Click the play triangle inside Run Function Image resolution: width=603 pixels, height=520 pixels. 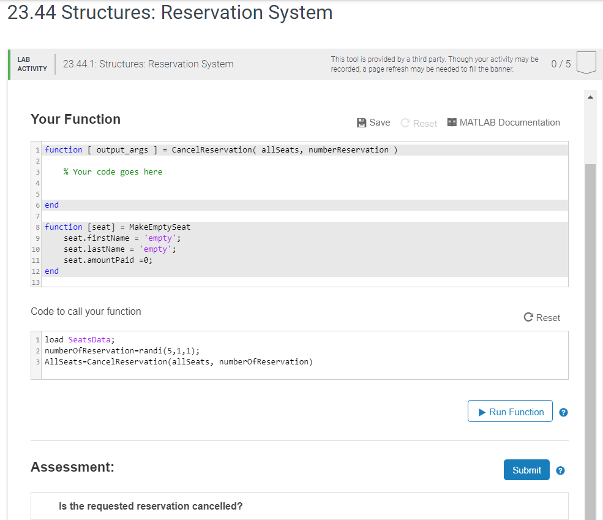(x=483, y=411)
